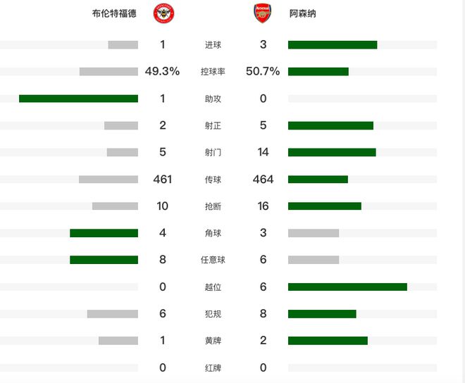Click Arsenal's green yellow cards bar
The width and height of the screenshot is (465, 383).
coord(328,341)
